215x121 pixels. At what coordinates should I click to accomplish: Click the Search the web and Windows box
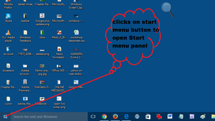tap(49, 117)
